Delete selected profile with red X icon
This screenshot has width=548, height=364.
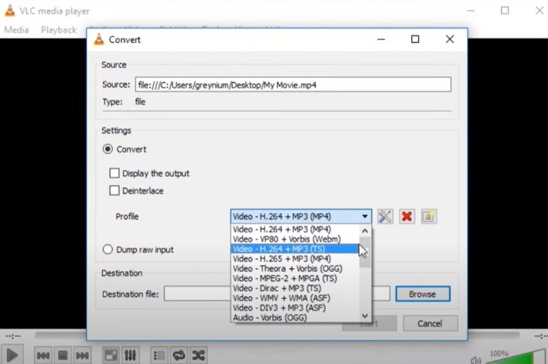pos(407,217)
